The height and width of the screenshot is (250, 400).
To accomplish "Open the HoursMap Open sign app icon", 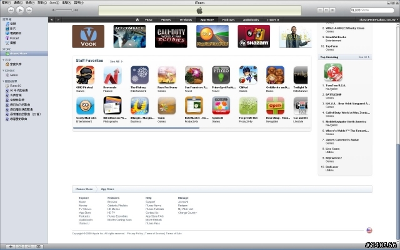I will point(275,106).
